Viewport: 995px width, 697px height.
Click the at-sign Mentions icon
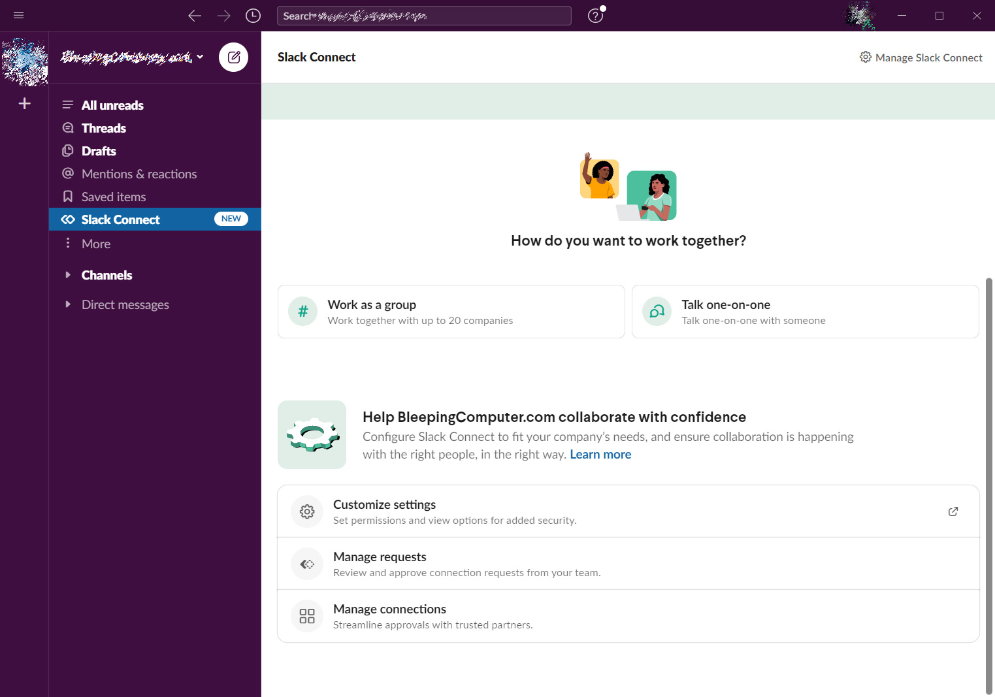(68, 173)
